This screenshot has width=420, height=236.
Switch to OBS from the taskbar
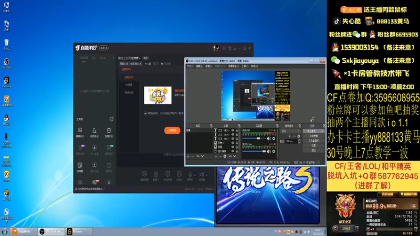51,231
